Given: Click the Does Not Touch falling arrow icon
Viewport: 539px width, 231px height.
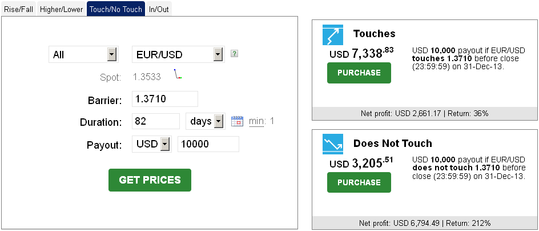Looking at the screenshot, I should pos(333,144).
